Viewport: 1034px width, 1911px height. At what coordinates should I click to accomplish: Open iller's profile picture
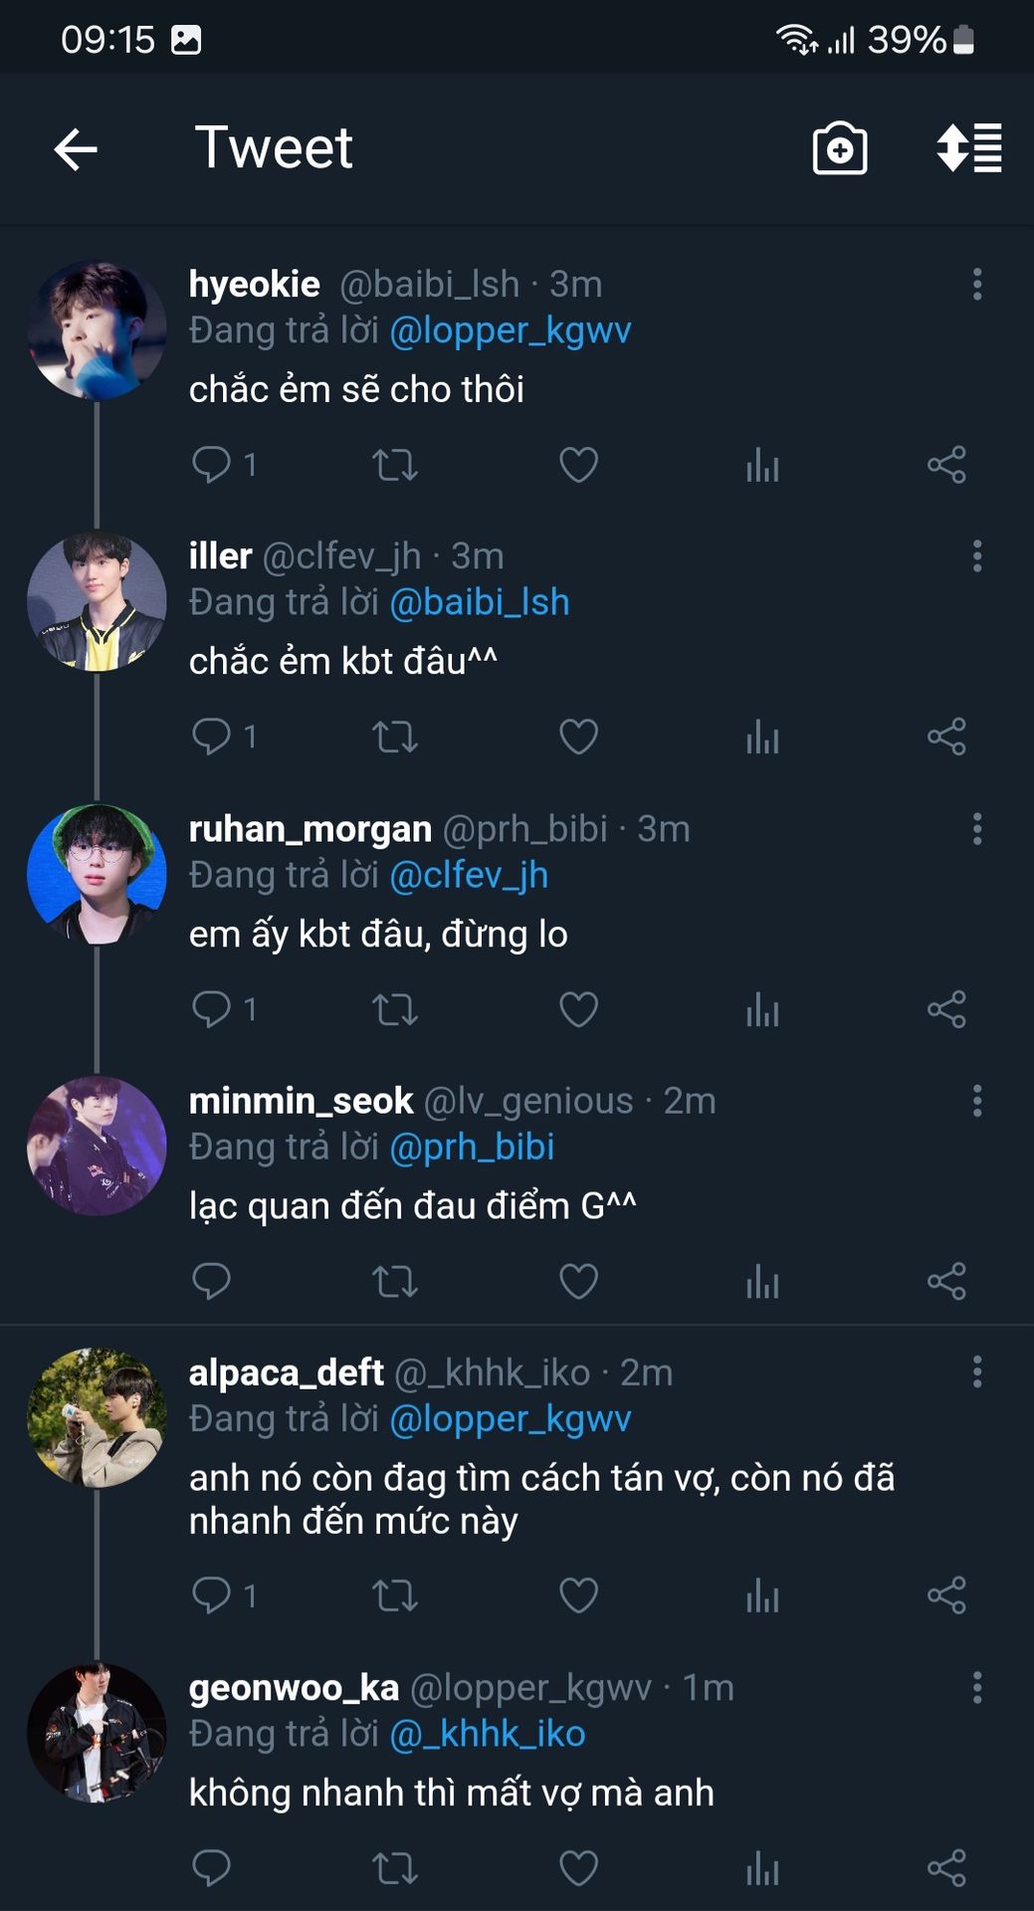97,602
